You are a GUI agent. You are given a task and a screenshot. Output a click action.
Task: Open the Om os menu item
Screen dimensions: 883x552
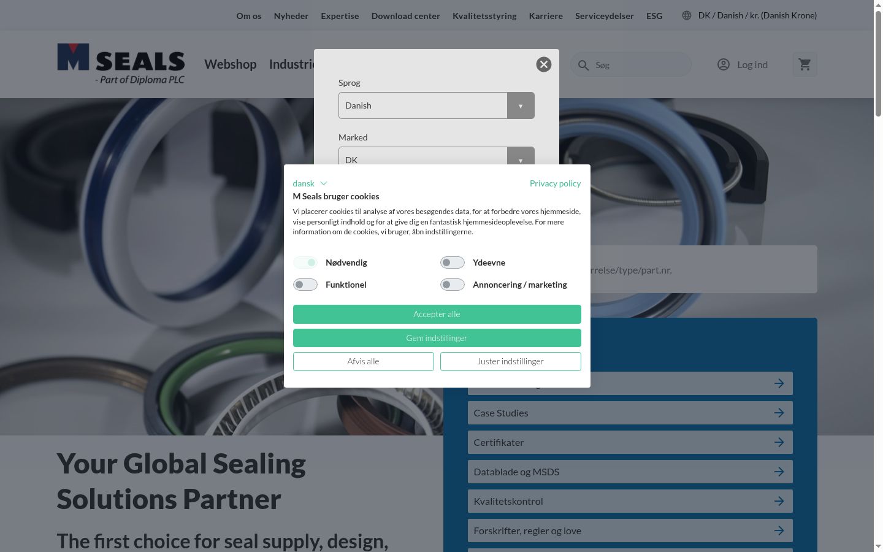click(x=249, y=16)
